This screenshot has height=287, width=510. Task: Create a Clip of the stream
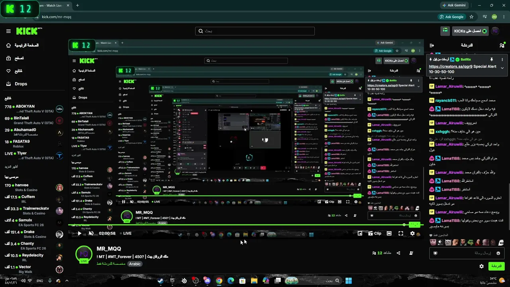click(x=375, y=234)
